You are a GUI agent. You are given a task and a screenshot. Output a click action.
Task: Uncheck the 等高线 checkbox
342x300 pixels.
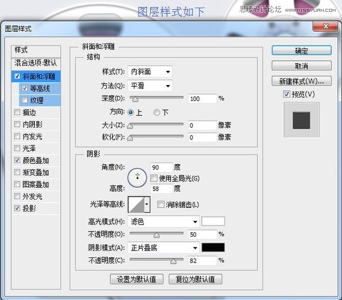click(x=25, y=88)
